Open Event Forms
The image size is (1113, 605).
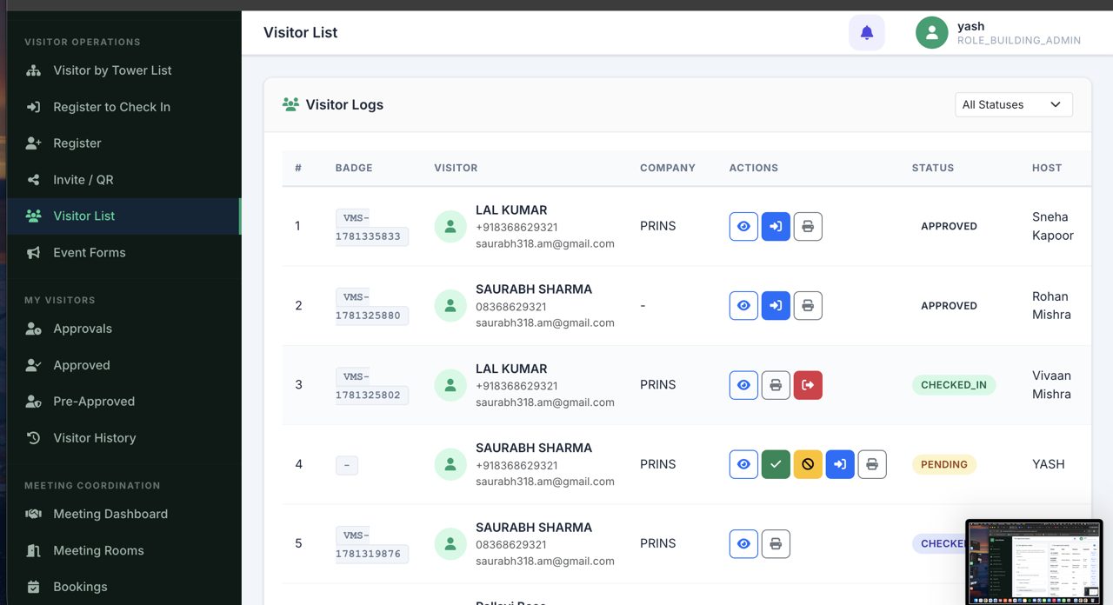(124, 253)
